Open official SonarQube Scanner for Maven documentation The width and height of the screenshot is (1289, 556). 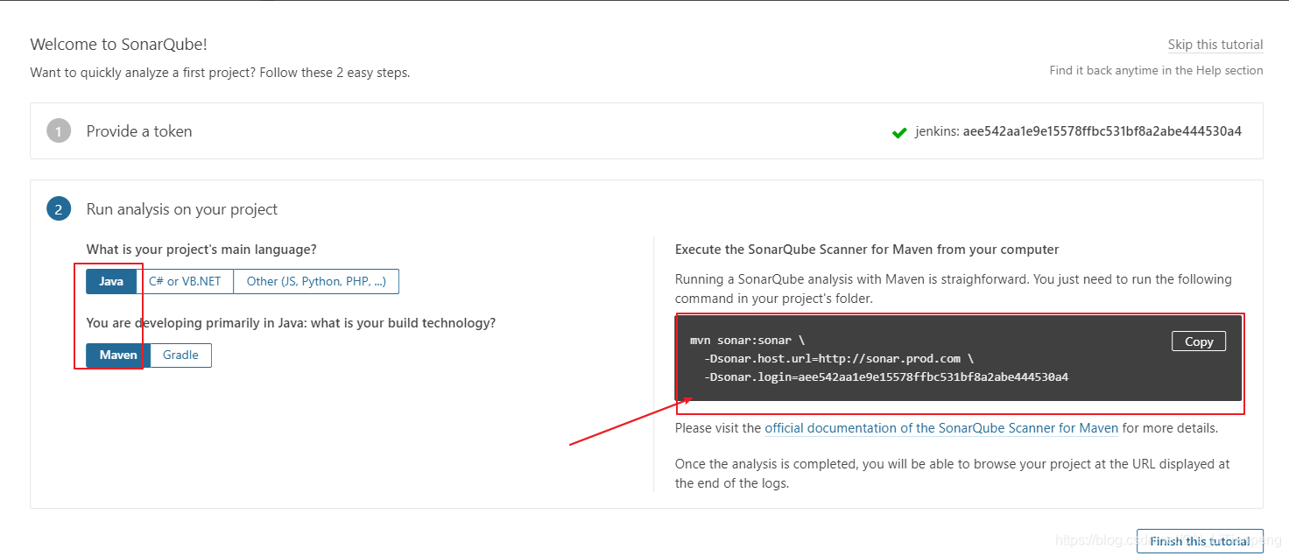click(941, 428)
